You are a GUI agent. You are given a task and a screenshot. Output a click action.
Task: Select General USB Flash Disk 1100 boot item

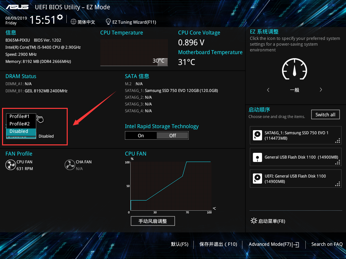click(296, 157)
